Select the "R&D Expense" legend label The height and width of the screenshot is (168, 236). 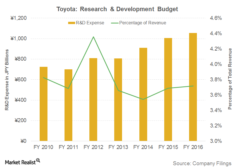pos(90,23)
